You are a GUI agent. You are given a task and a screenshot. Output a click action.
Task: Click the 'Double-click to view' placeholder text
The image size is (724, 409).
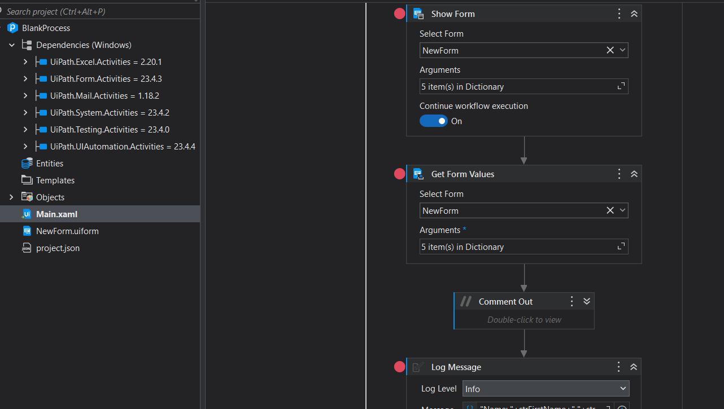tap(525, 320)
